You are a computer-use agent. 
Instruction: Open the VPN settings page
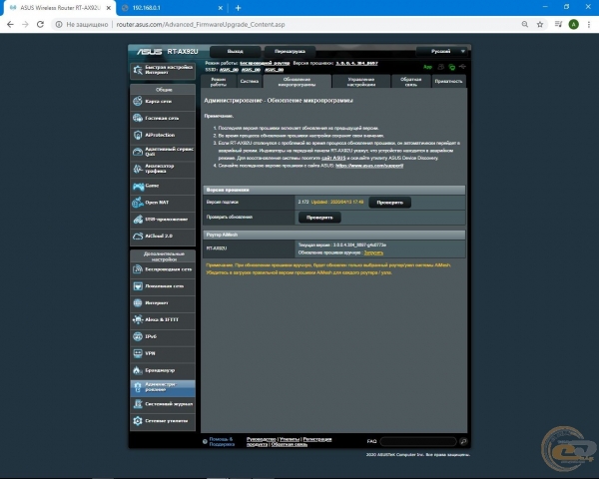click(163, 353)
